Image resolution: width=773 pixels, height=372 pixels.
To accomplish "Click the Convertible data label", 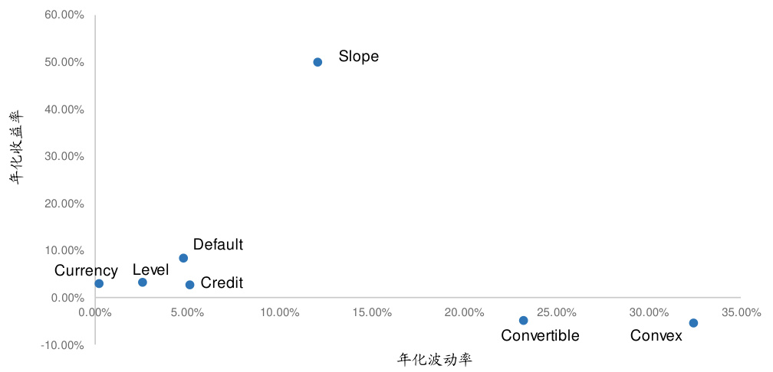I will pos(540,335).
